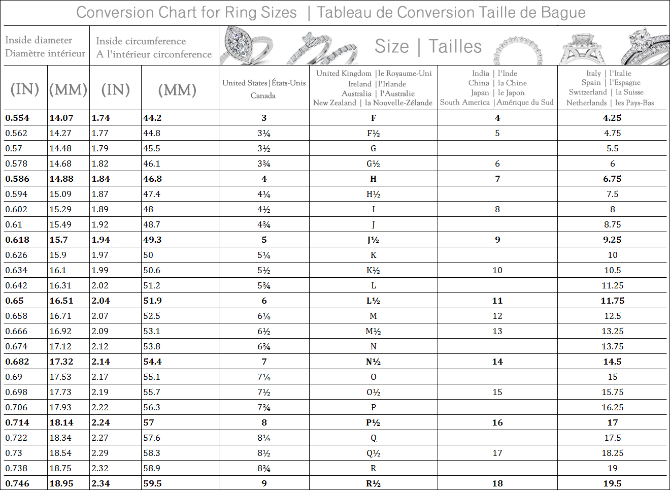Image resolution: width=670 pixels, height=490 pixels.
Task: Select the United States / Canada column header
Action: pyautogui.click(x=264, y=89)
